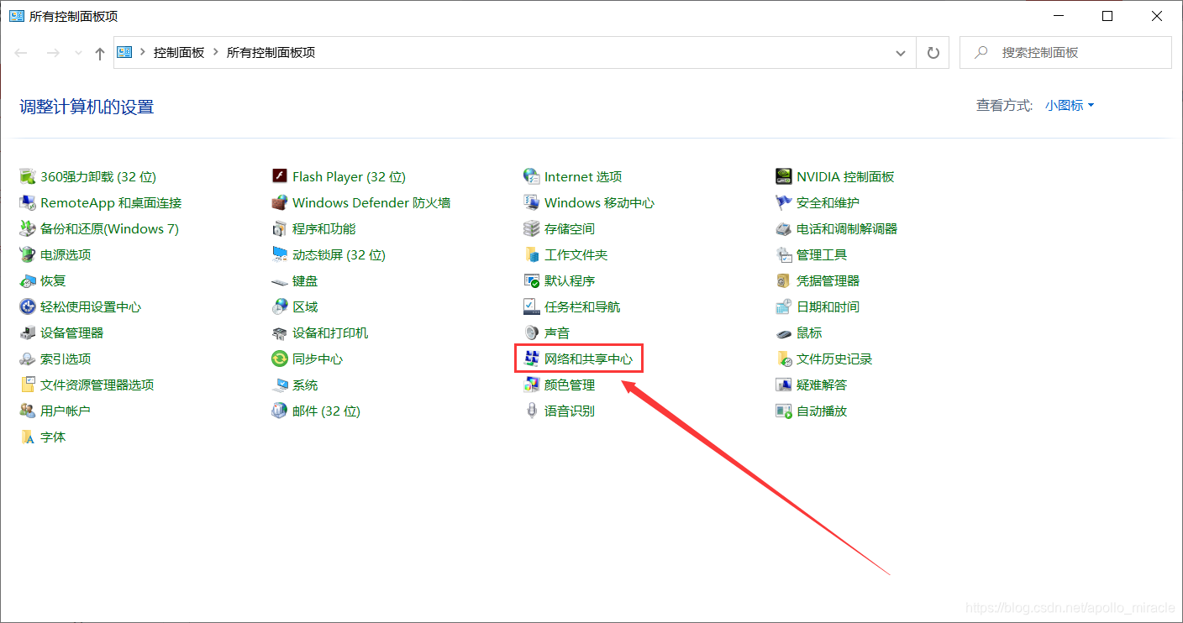
Task: Refresh the control panel view
Action: [x=933, y=52]
